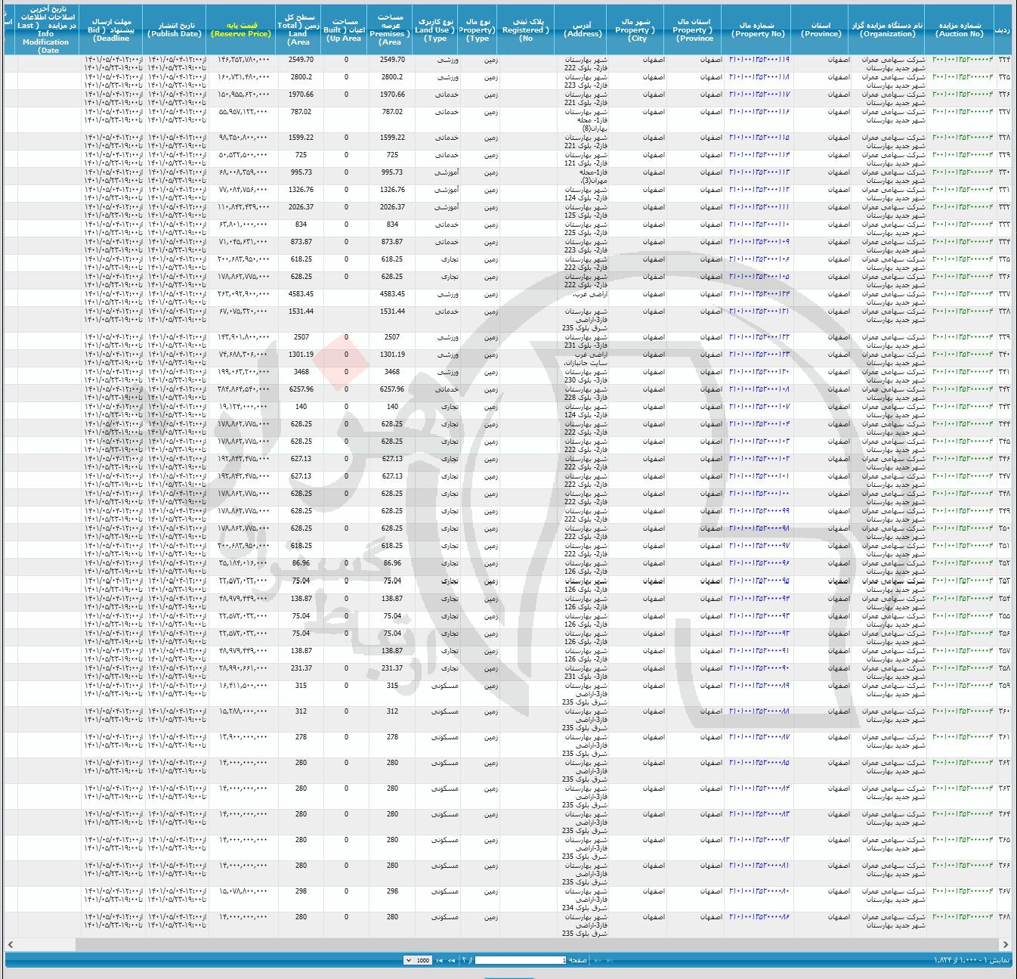Open the green auction number link in row ۳۳۹

tap(963, 337)
